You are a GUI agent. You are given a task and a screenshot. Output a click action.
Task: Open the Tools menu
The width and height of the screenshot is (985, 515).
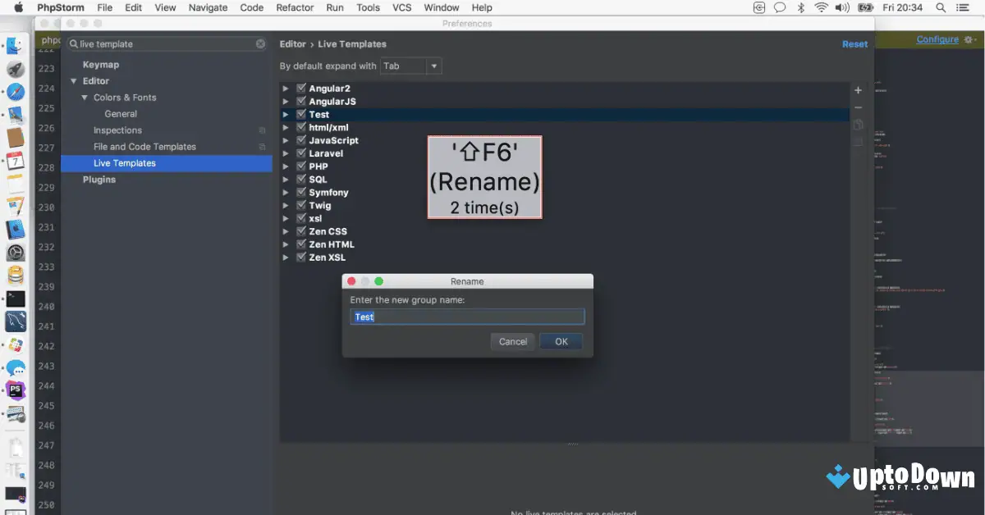(367, 7)
